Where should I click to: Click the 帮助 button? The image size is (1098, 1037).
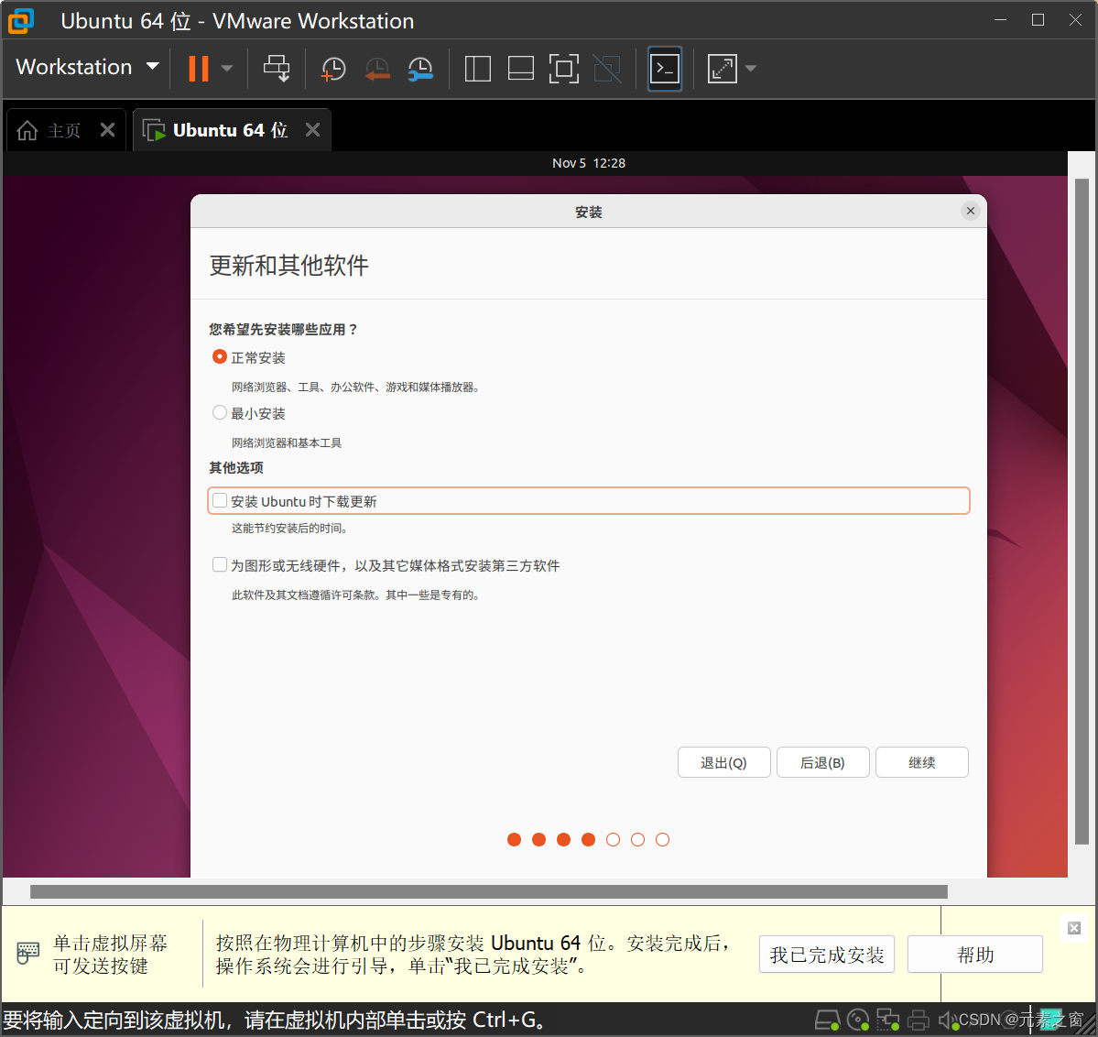pyautogui.click(x=975, y=955)
